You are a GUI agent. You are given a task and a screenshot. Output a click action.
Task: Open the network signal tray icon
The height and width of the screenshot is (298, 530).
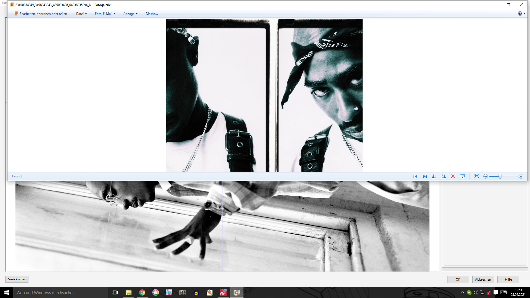(483, 292)
